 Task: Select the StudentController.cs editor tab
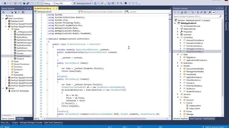(43, 8)
